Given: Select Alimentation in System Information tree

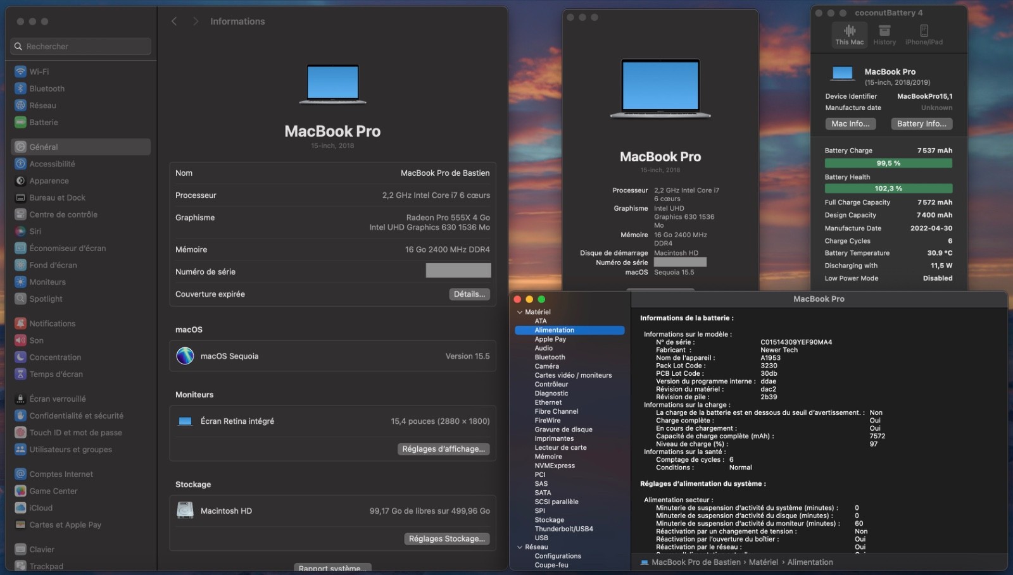Looking at the screenshot, I should coord(569,330).
